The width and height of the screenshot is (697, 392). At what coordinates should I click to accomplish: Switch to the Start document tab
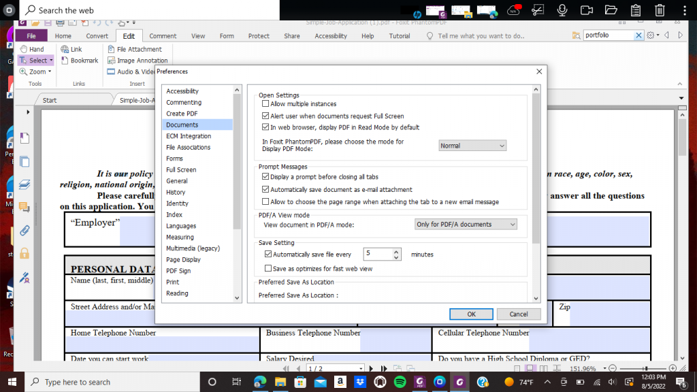(49, 100)
